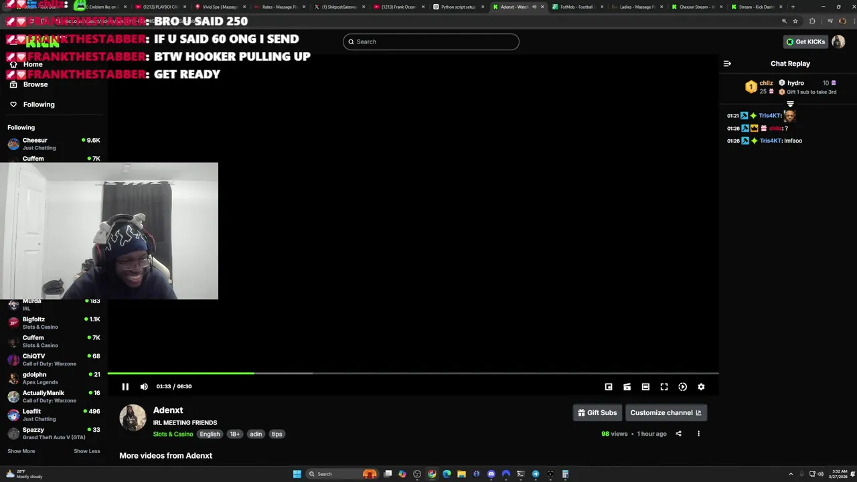Switch to the Stream - Kick Dashboard tab
The height and width of the screenshot is (482, 857).
coord(756,7)
